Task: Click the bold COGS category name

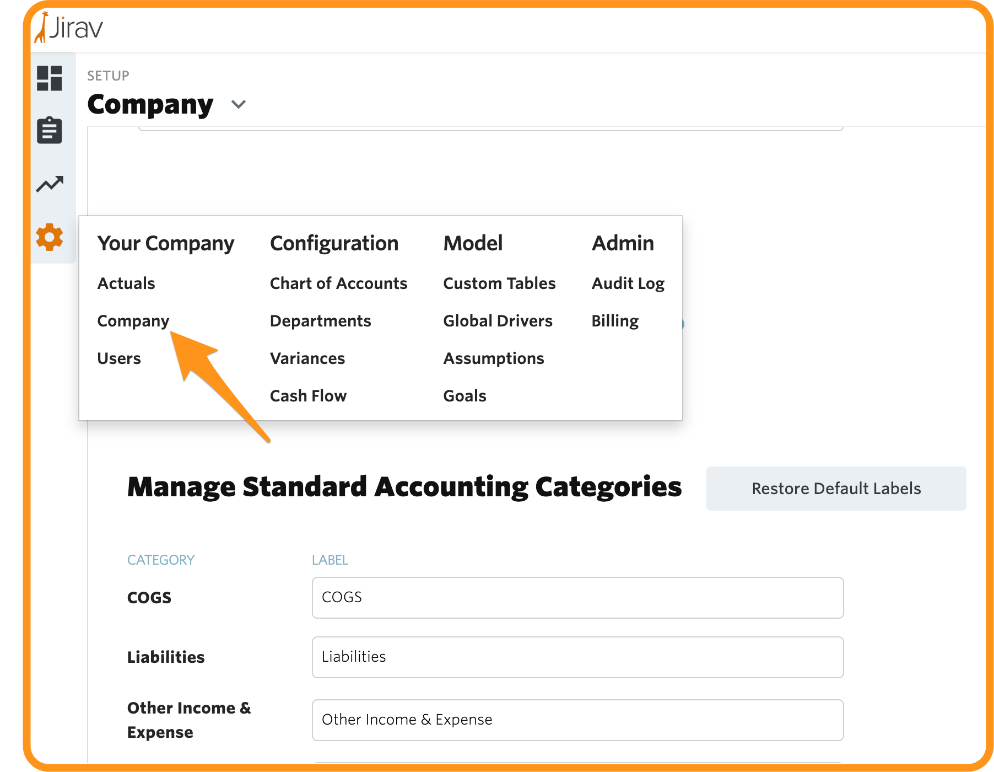Action: pos(149,598)
